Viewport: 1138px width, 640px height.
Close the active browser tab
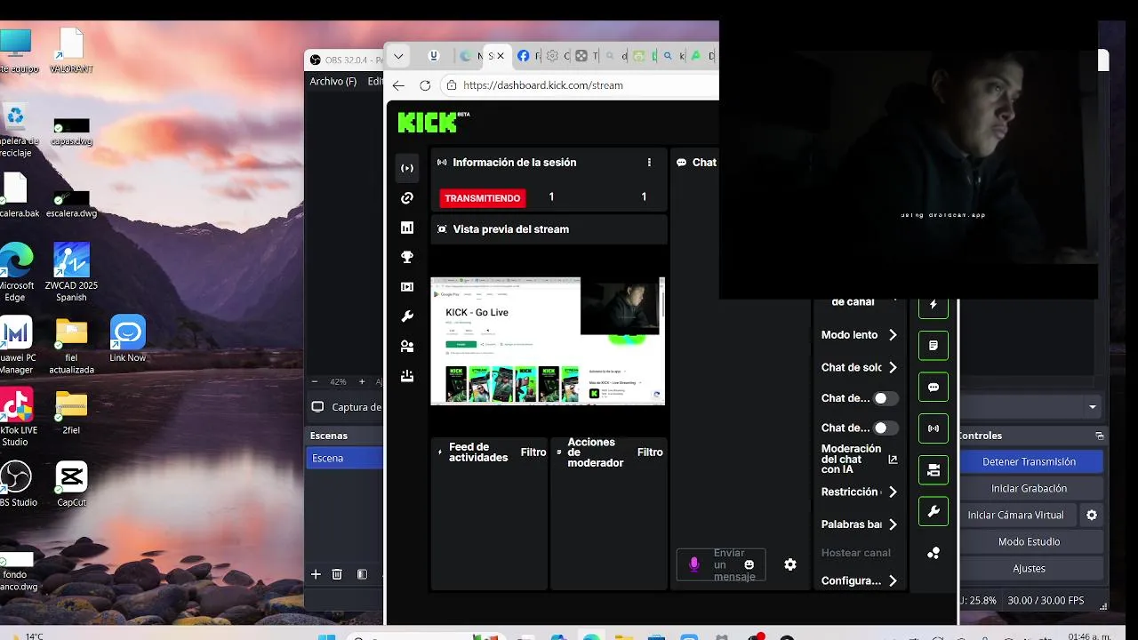[x=500, y=56]
